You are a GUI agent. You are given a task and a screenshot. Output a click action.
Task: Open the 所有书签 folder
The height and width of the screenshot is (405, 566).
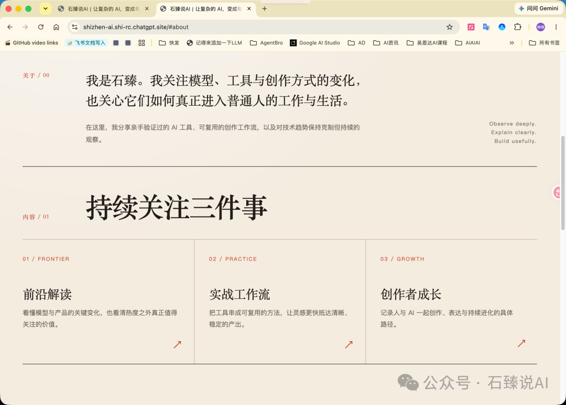pos(545,43)
